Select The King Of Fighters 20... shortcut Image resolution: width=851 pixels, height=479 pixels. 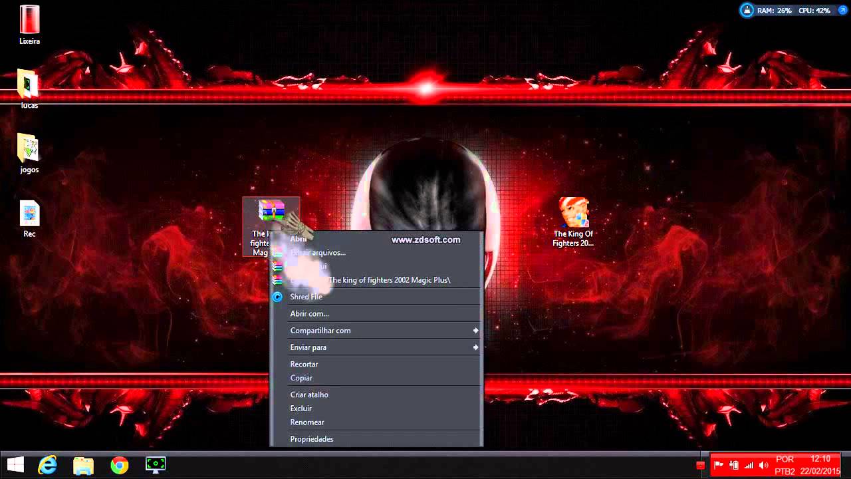click(573, 222)
